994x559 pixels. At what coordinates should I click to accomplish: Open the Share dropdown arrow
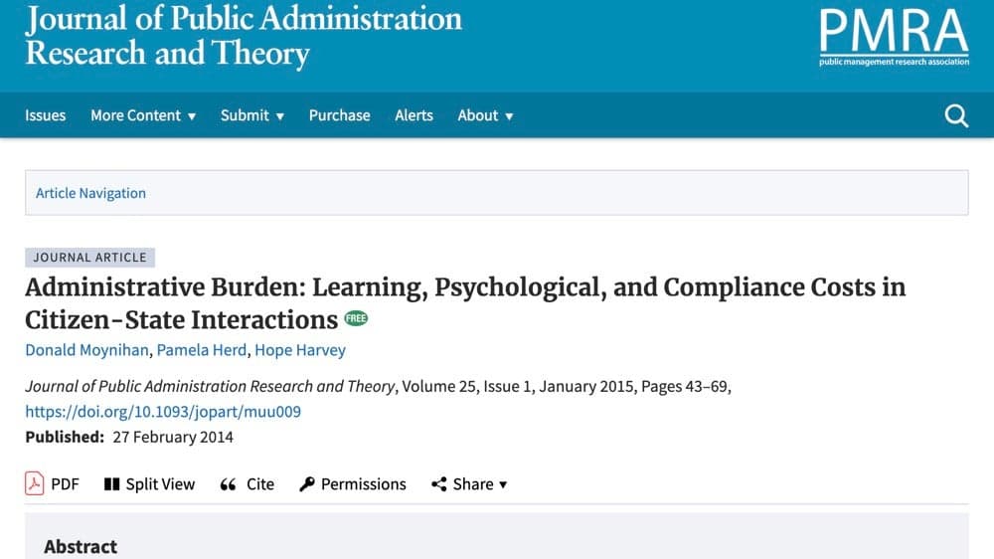[x=503, y=484]
